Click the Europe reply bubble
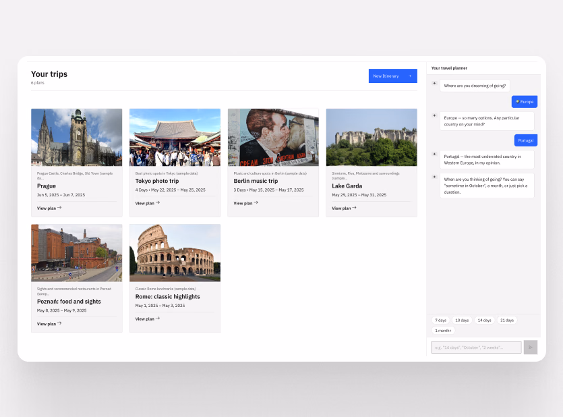 525,102
